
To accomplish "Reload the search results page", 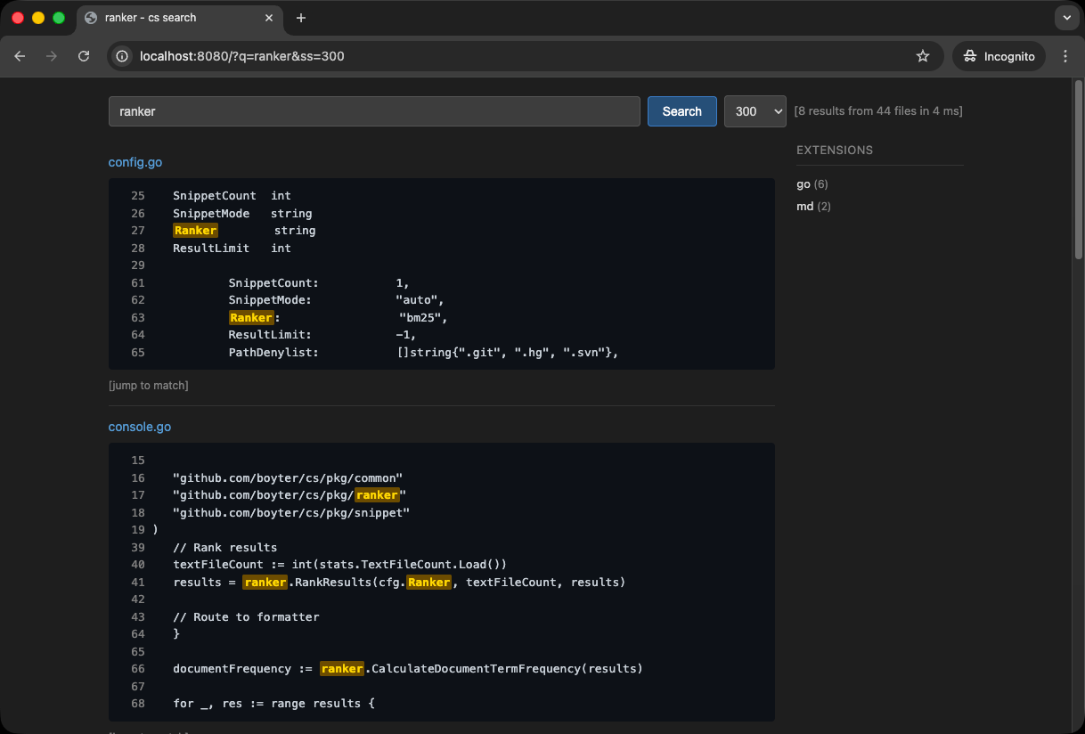I will 84,55.
